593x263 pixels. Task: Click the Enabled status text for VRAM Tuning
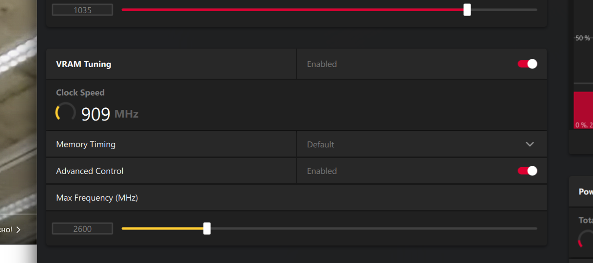pos(322,64)
